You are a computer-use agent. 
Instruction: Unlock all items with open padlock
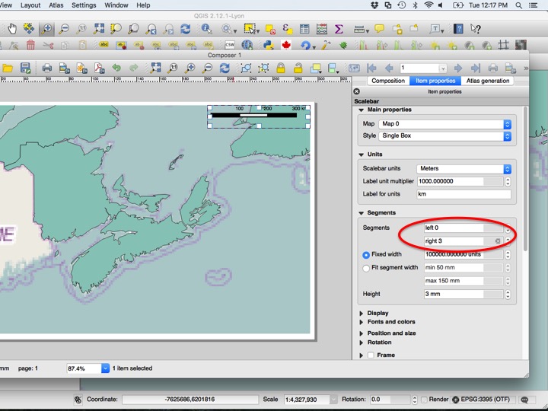tap(298, 68)
